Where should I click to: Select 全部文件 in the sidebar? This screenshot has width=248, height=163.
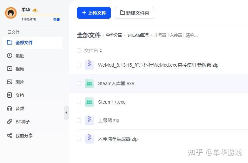coord(33,43)
